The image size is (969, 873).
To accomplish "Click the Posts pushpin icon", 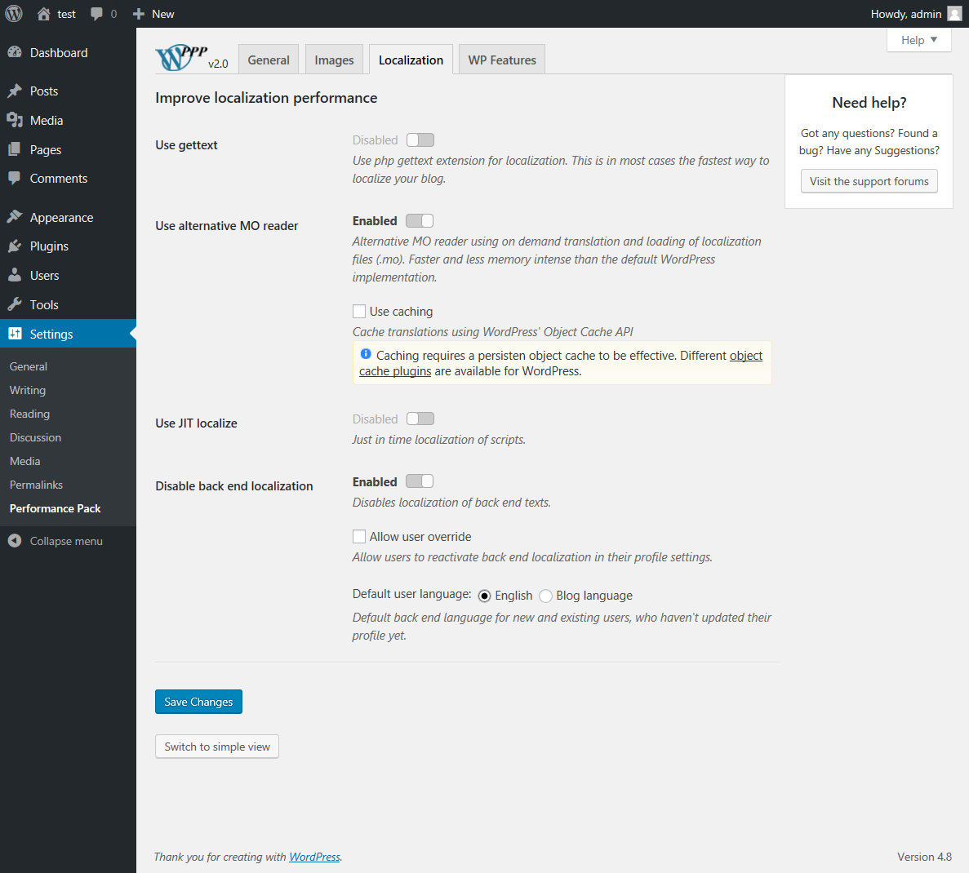I will [15, 91].
